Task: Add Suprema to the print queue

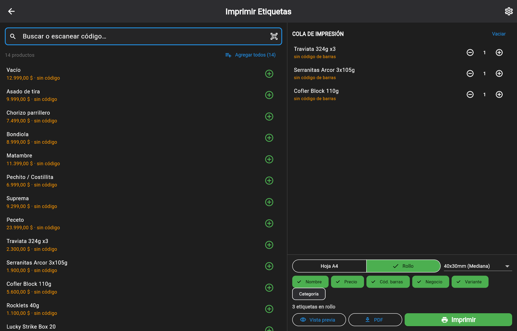Action: [x=269, y=202]
